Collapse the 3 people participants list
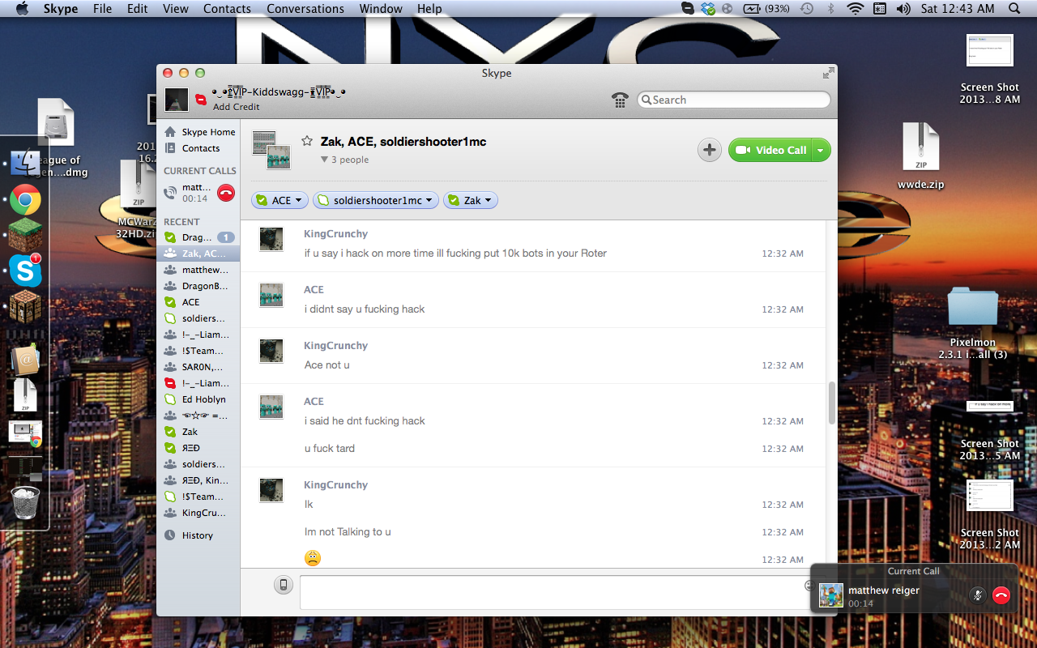The image size is (1037, 648). [325, 160]
